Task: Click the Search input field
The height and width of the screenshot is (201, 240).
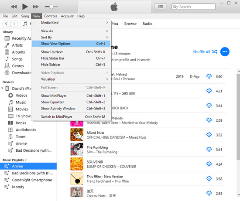Action: click(x=193, y=7)
